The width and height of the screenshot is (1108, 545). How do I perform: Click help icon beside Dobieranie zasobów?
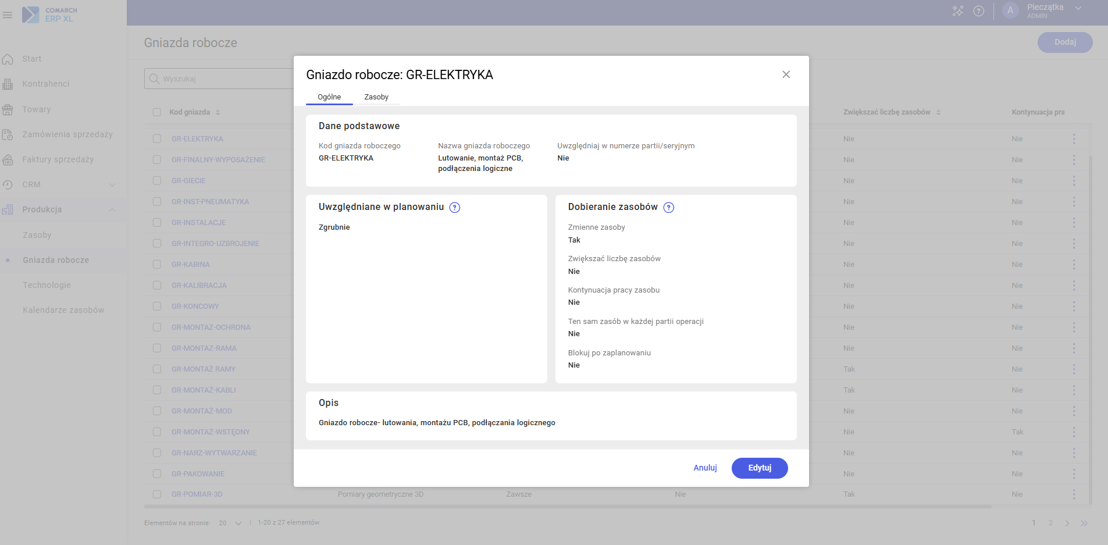(669, 208)
